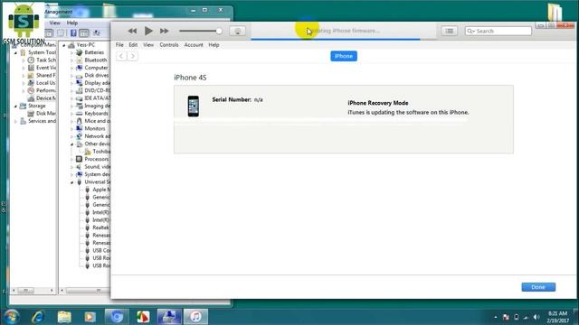
Task: Open View menu in Computer Management
Action: pos(54,23)
